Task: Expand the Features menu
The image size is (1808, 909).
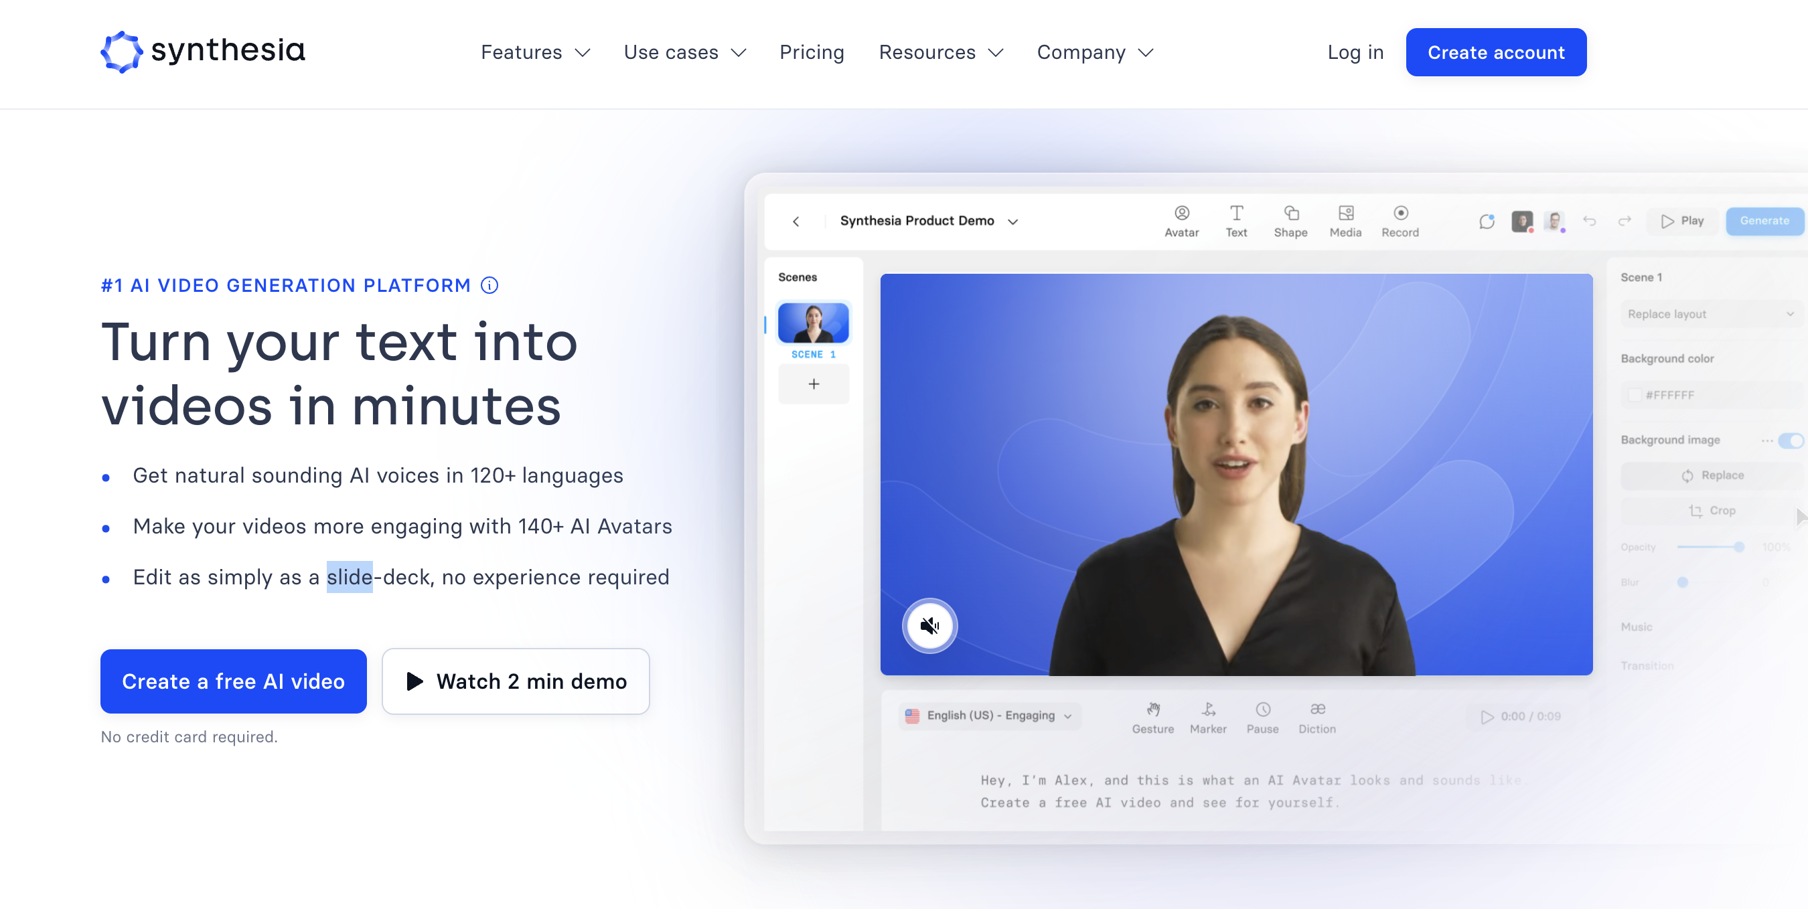Action: tap(535, 53)
